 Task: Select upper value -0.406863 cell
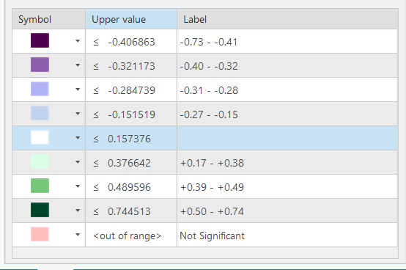[131, 42]
